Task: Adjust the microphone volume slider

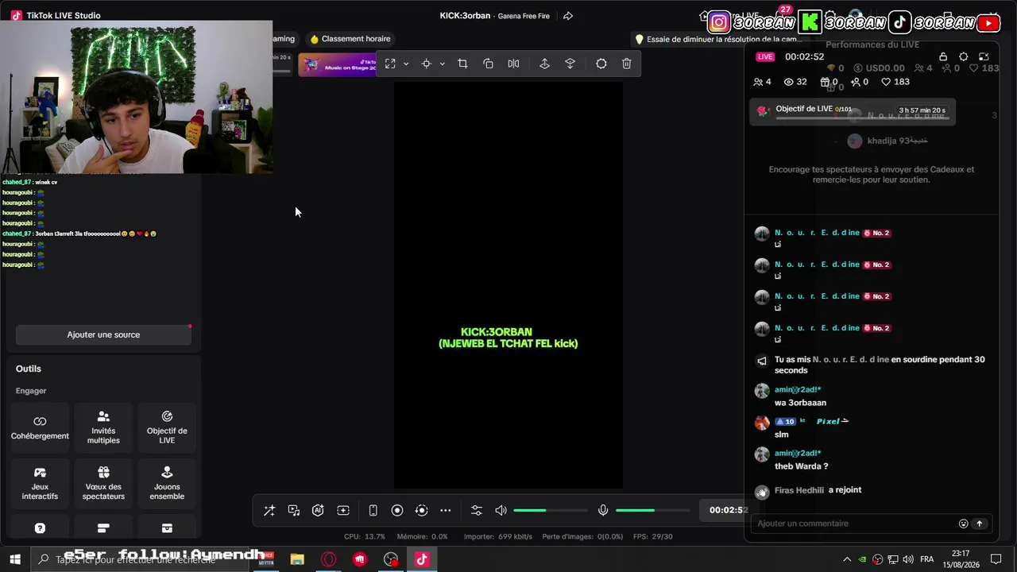Action: pos(652,510)
